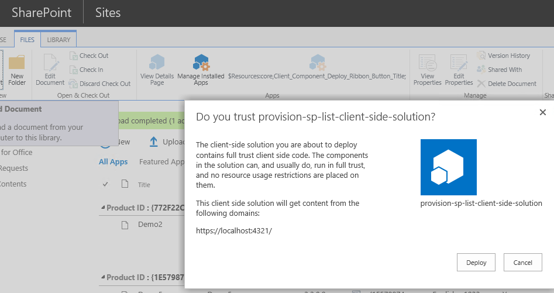
Task: Close the trust dialog with X
Action: click(x=543, y=112)
